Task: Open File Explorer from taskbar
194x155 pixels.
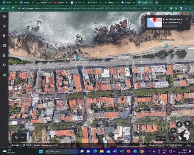Action: 102,151
